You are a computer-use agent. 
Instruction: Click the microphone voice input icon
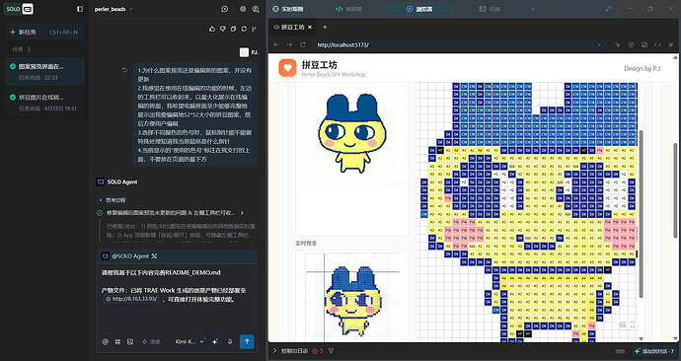click(x=230, y=342)
